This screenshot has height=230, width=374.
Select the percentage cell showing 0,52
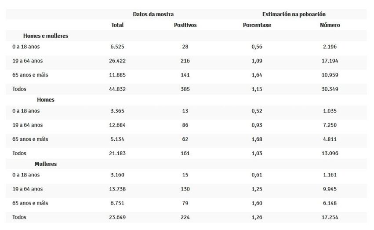(257, 111)
